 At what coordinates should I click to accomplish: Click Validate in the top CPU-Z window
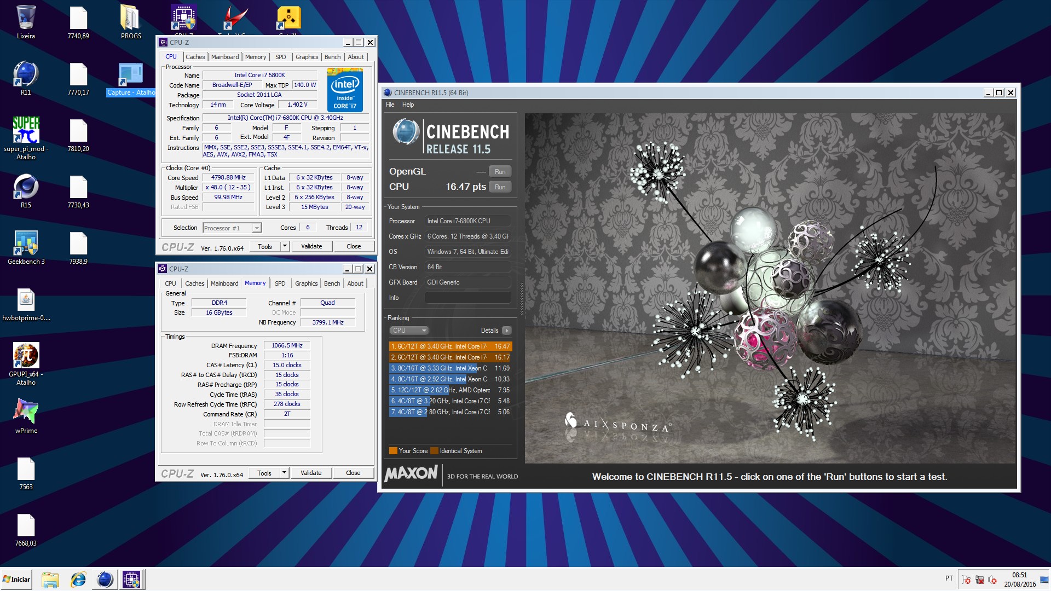[x=311, y=246]
